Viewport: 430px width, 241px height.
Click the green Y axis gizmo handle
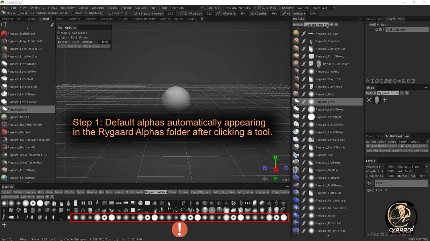pos(275,158)
